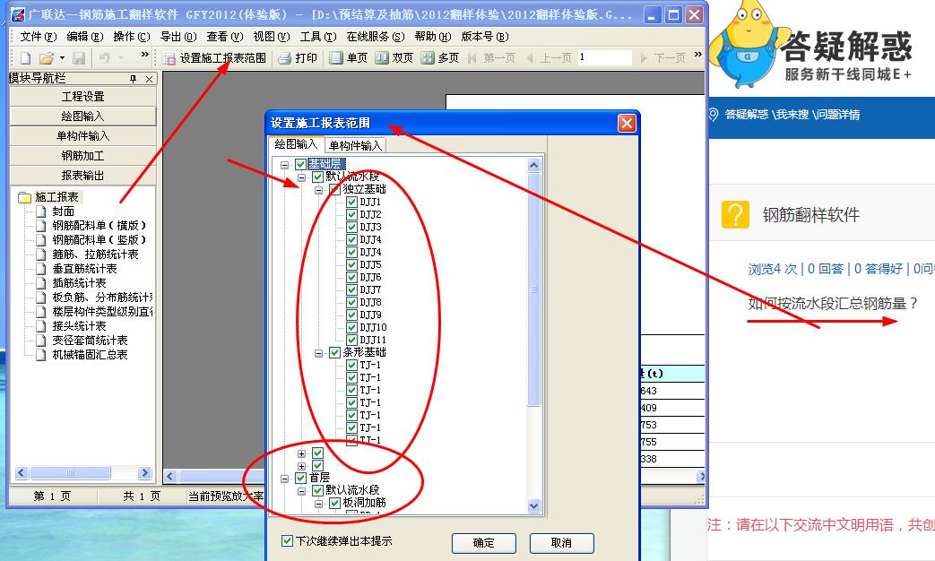The image size is (935, 561).
Task: Uncheck the DJJ7 checkbox
Action: [351, 289]
